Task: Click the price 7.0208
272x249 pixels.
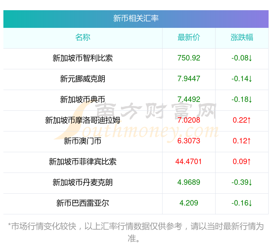Action: click(189, 120)
